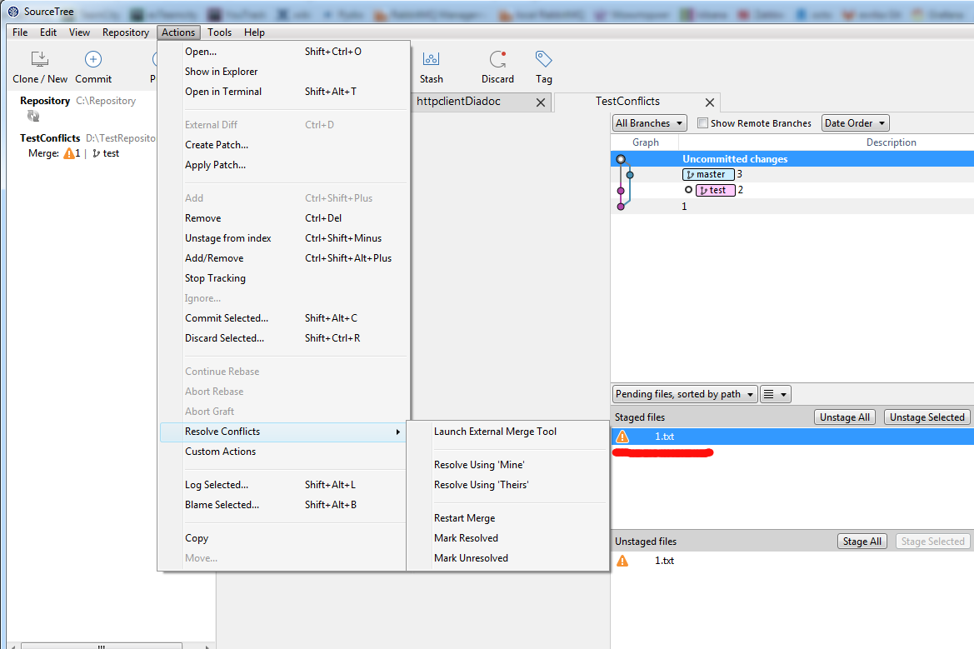974x649 pixels.
Task: Expand the Resolve Conflicts submenu arrow
Action: click(x=398, y=432)
